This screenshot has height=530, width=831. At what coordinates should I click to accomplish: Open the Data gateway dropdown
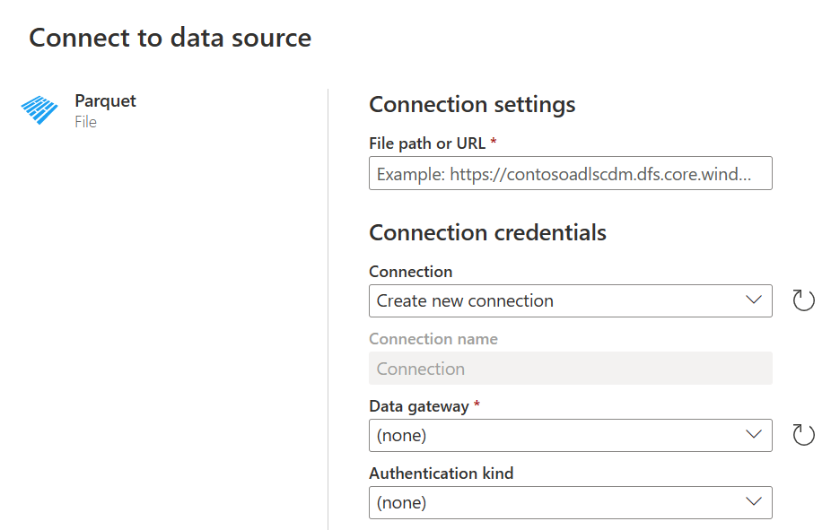pos(570,435)
